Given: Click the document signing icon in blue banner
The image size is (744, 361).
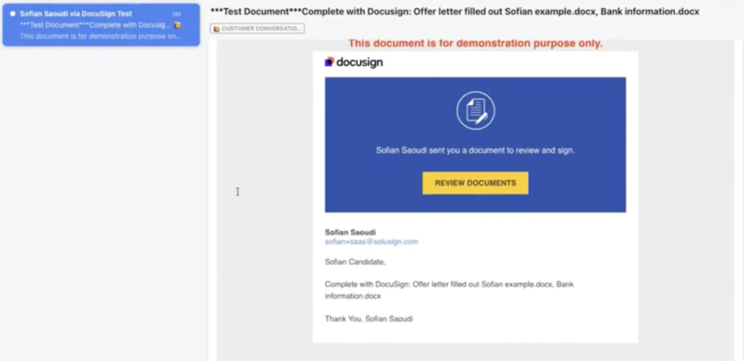Looking at the screenshot, I should pos(475,110).
